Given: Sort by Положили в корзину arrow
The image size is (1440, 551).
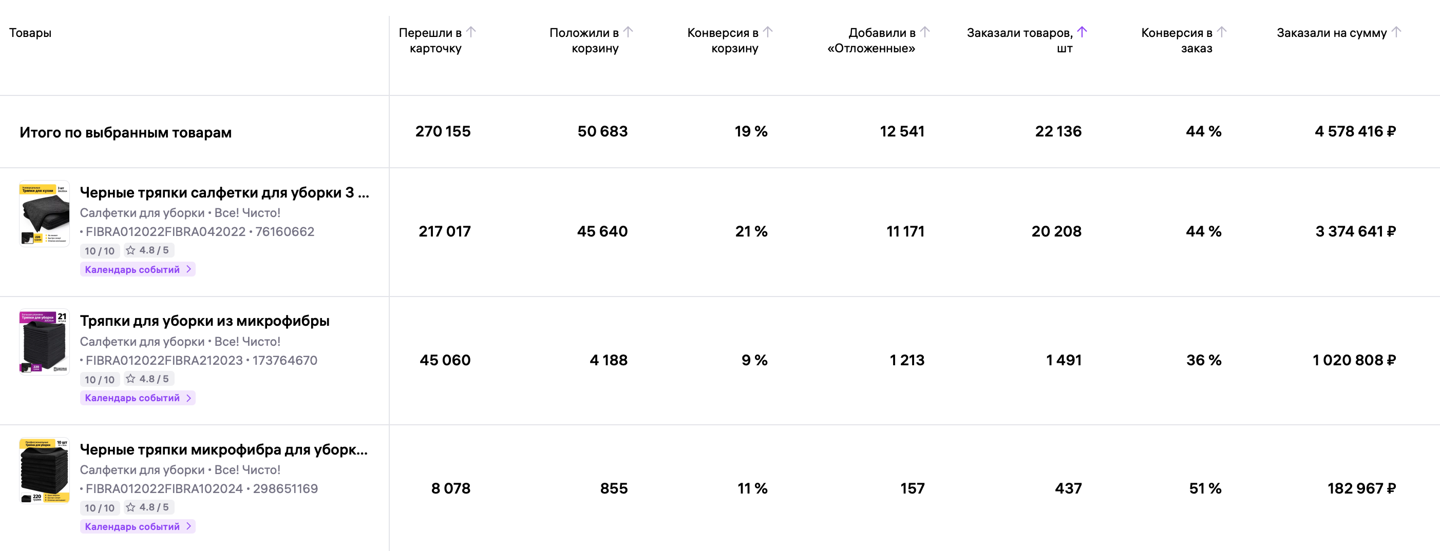Looking at the screenshot, I should pos(628,32).
